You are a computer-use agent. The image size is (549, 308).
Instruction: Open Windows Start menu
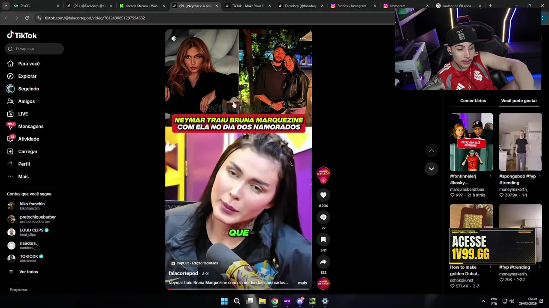[x=224, y=301]
